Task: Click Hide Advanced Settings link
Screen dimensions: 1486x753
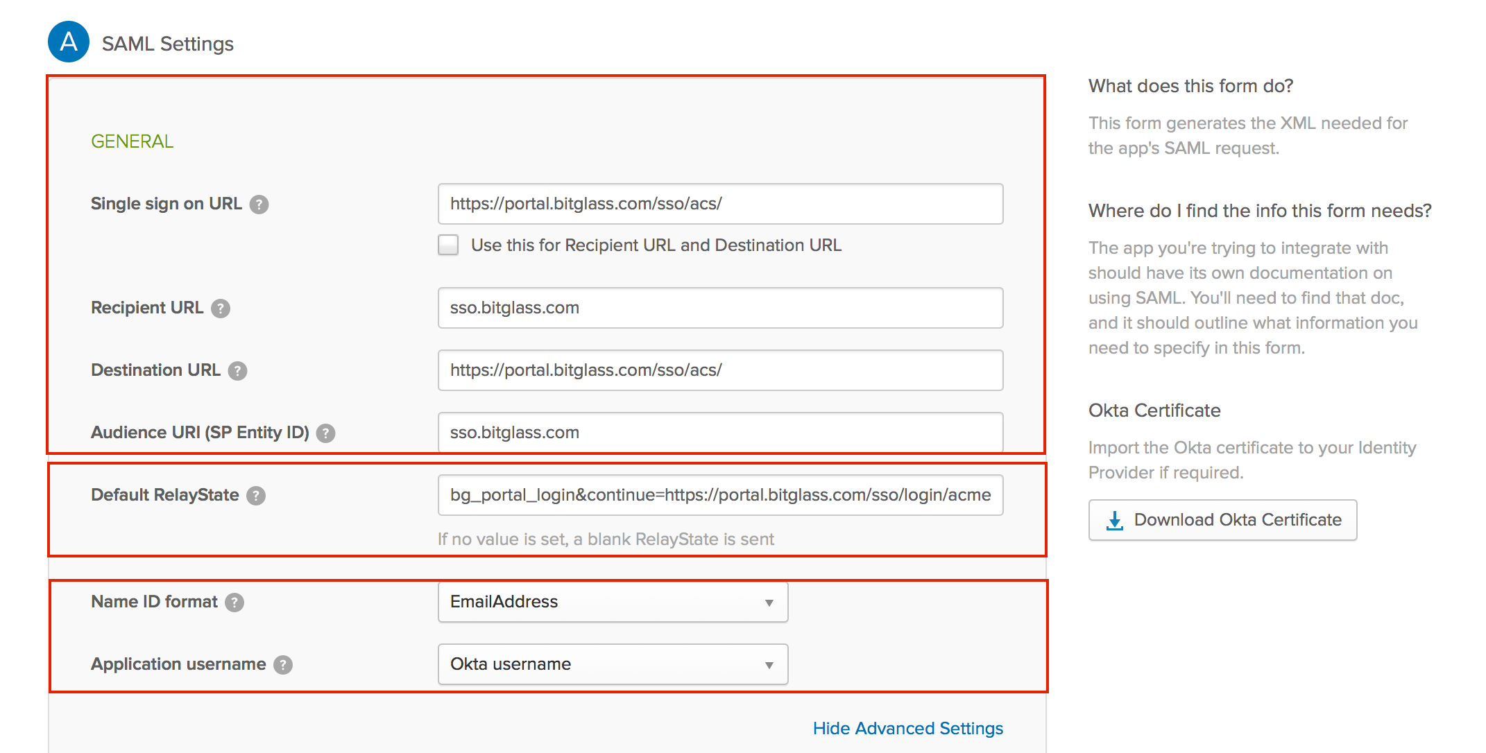Action: point(908,728)
